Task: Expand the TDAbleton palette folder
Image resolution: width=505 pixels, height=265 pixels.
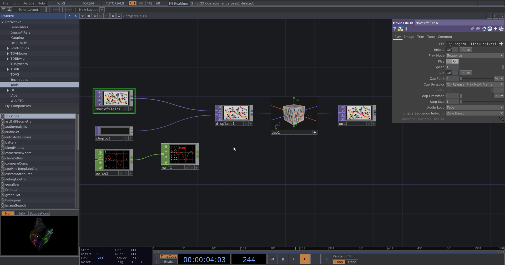Action: tap(8, 54)
